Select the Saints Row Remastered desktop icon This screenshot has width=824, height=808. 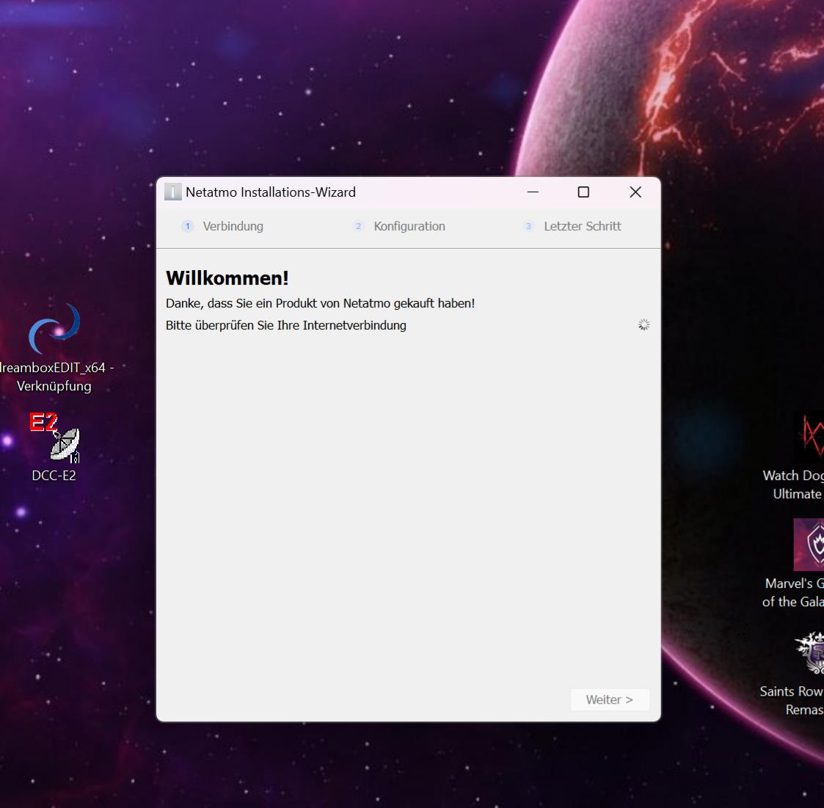(x=809, y=653)
